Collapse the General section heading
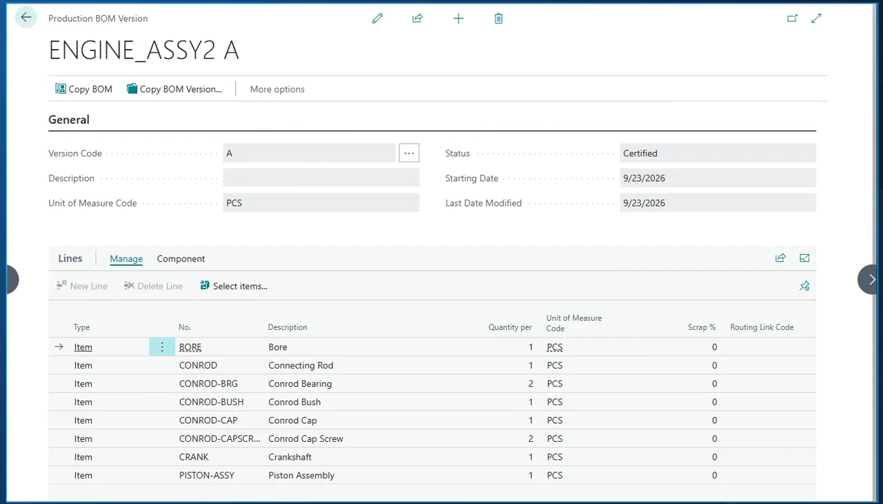This screenshot has height=504, width=883. [69, 119]
